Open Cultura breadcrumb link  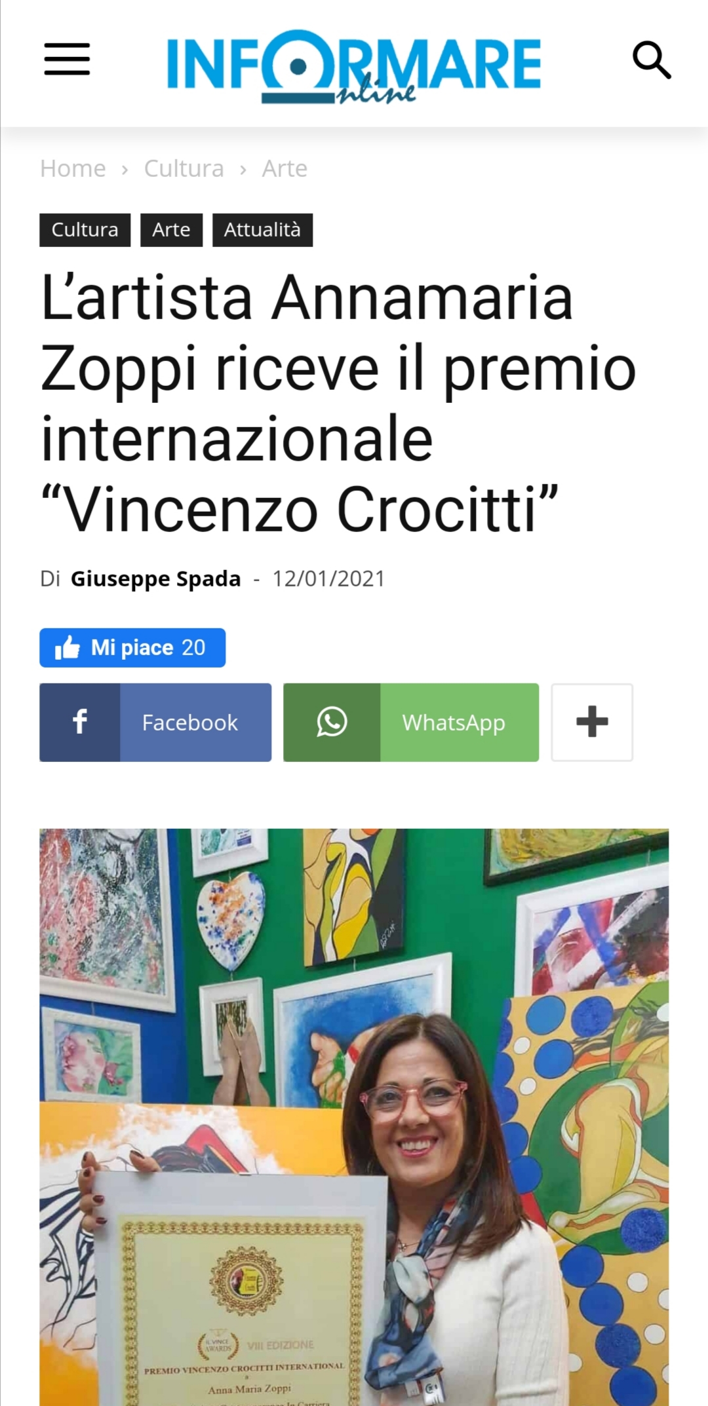pos(184,168)
